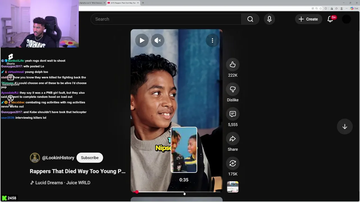The height and width of the screenshot is (202, 360).
Task: Open the Copilot Chat button
Action: click(354, 8)
